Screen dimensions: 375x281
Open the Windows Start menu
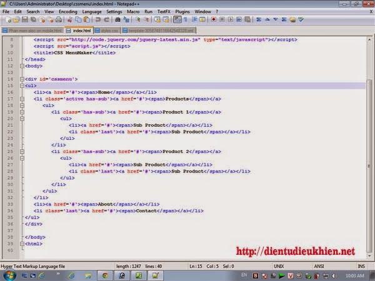(10, 275)
